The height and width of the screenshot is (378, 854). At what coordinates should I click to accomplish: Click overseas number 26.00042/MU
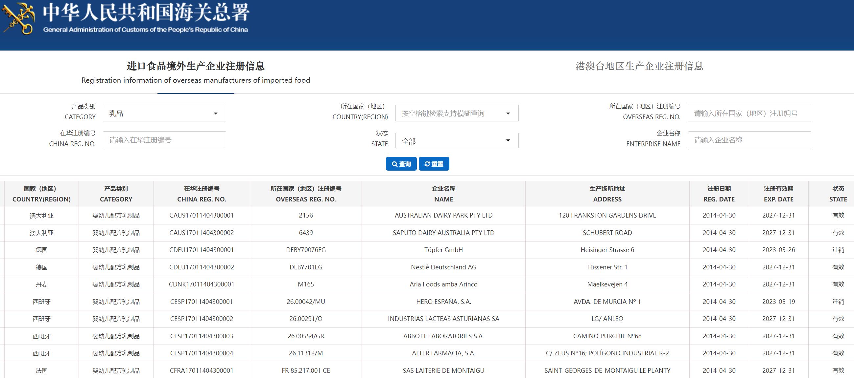306,302
